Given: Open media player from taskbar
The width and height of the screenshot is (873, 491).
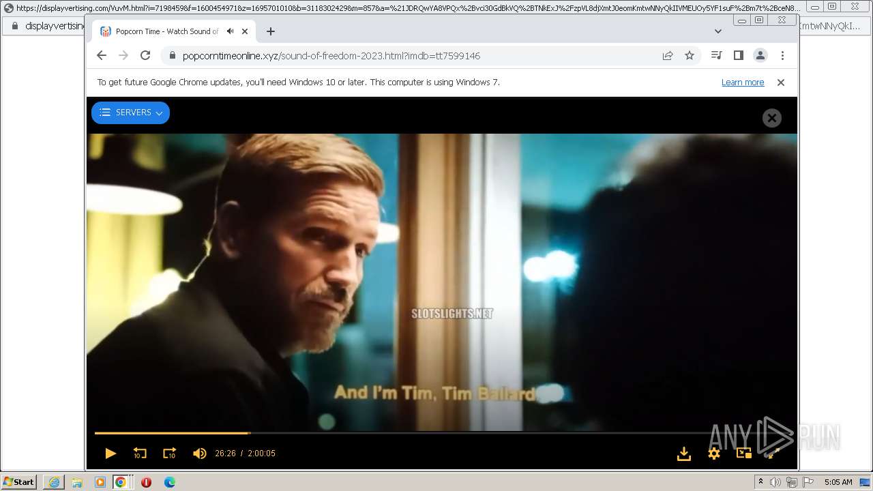Looking at the screenshot, I should (x=100, y=482).
